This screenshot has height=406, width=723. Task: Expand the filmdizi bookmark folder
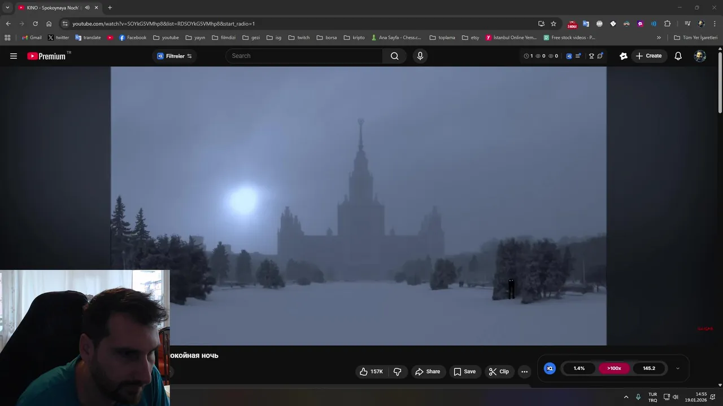click(x=223, y=38)
